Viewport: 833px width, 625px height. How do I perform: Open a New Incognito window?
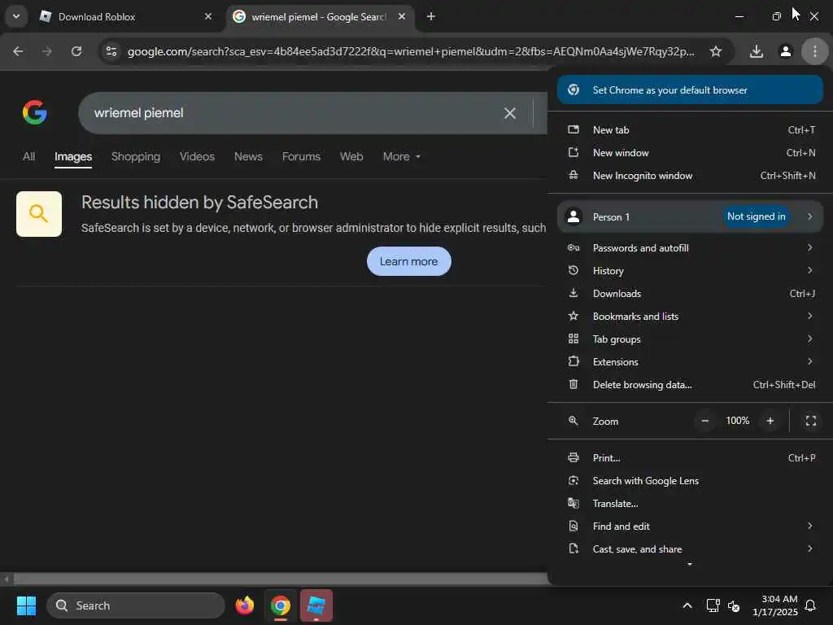(690, 176)
